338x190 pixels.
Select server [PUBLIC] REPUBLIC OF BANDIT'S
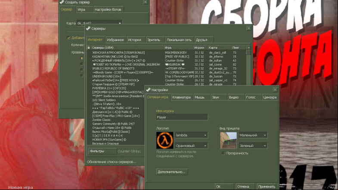click(113, 69)
